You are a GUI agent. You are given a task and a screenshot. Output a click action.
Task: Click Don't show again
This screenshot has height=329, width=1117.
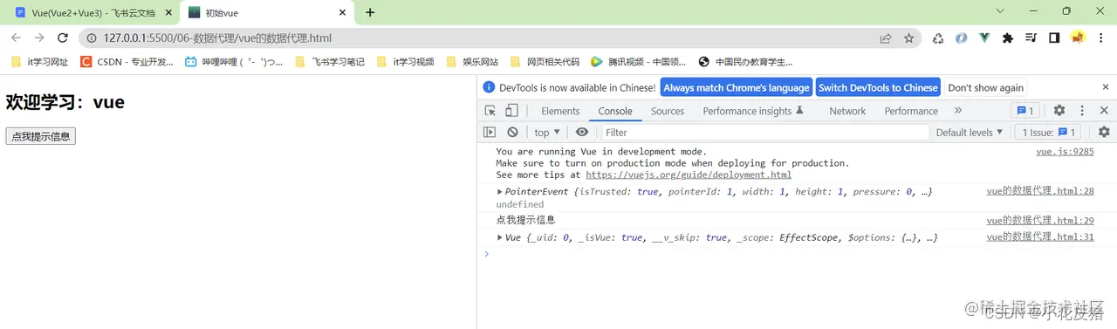pyautogui.click(x=985, y=87)
